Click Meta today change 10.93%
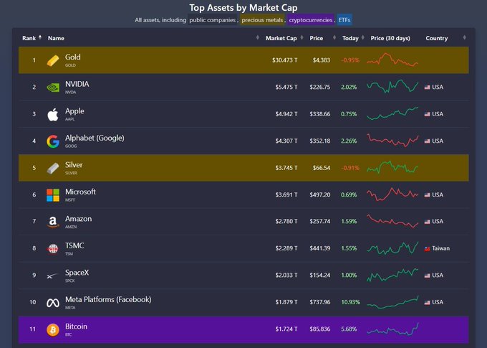Image resolution: width=487 pixels, height=348 pixels. click(351, 302)
